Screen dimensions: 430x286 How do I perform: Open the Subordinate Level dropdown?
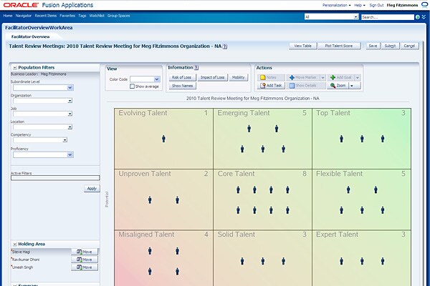point(70,87)
